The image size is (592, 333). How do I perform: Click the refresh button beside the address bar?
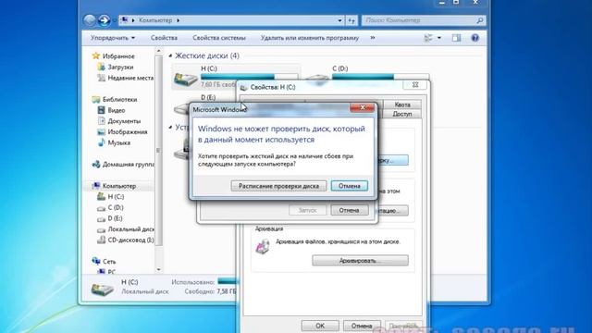tap(351, 20)
